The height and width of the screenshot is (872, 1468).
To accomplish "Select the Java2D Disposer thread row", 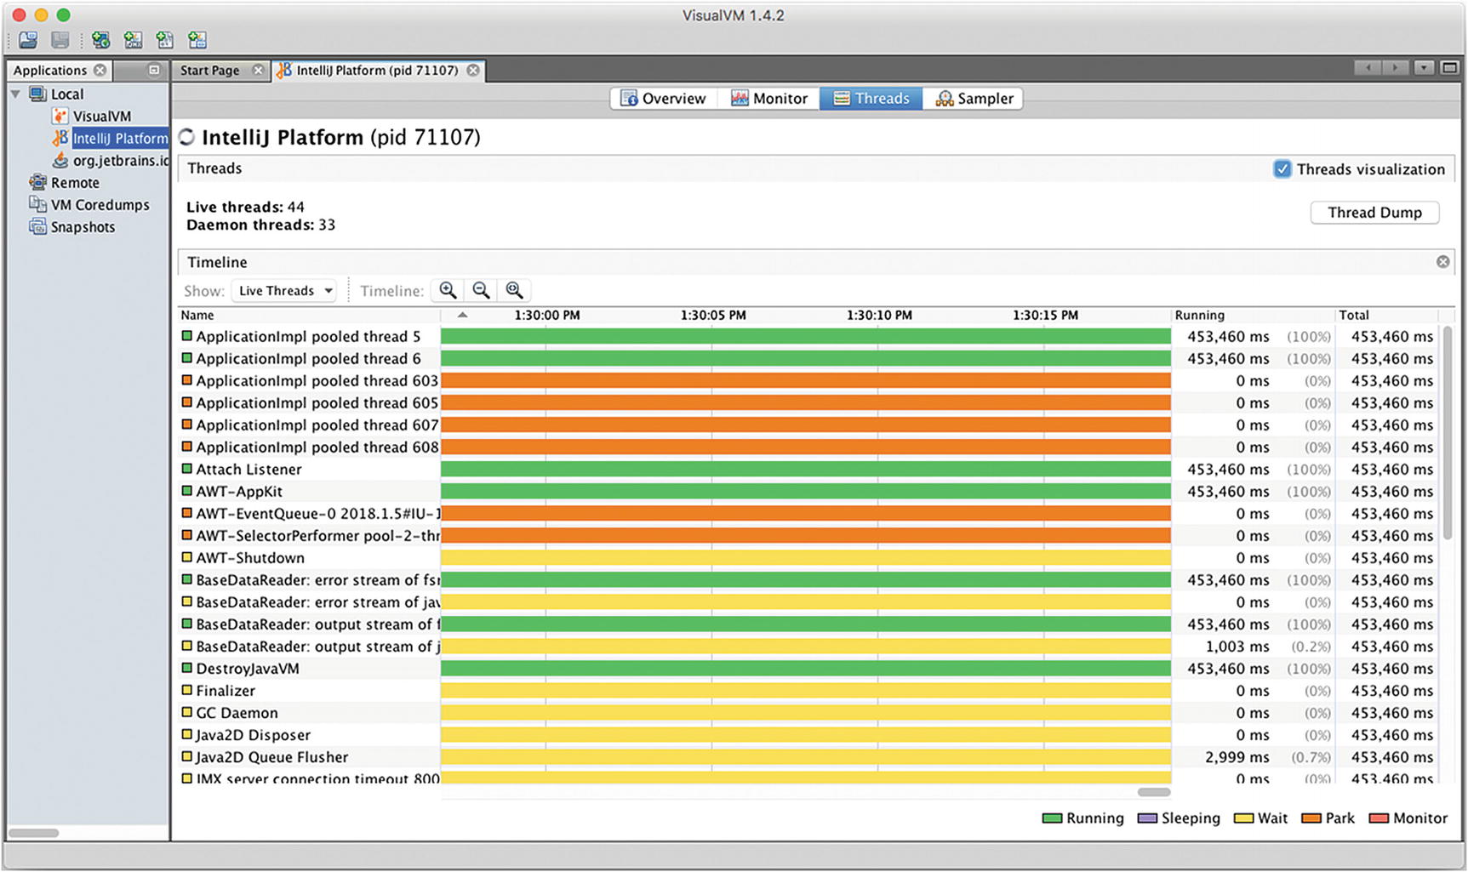I will [x=808, y=734].
